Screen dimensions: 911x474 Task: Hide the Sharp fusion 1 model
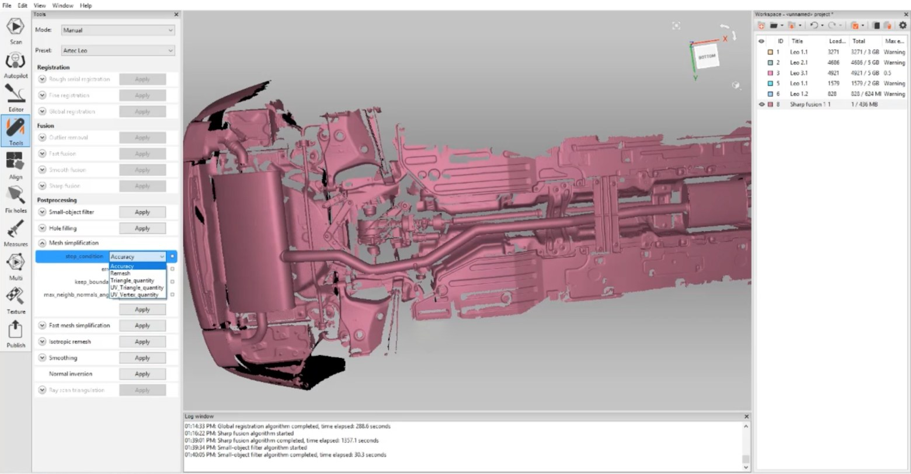pyautogui.click(x=761, y=104)
